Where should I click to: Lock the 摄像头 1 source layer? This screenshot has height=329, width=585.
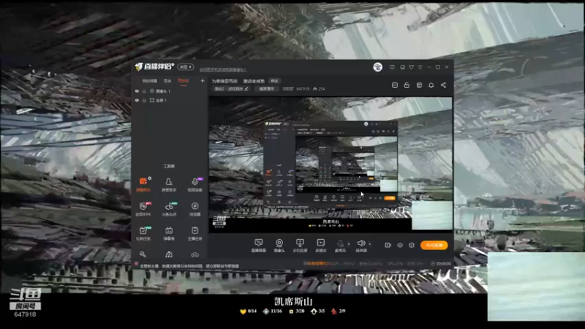point(144,91)
